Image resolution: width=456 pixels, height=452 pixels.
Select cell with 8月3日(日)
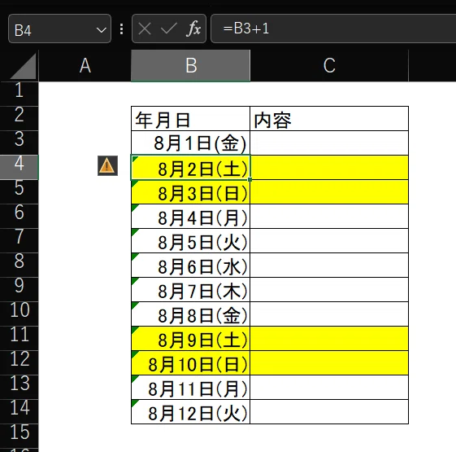[x=190, y=192]
